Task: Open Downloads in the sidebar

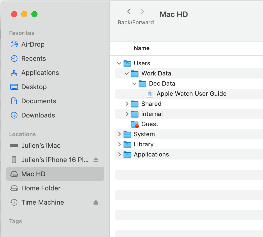Action: (38, 115)
